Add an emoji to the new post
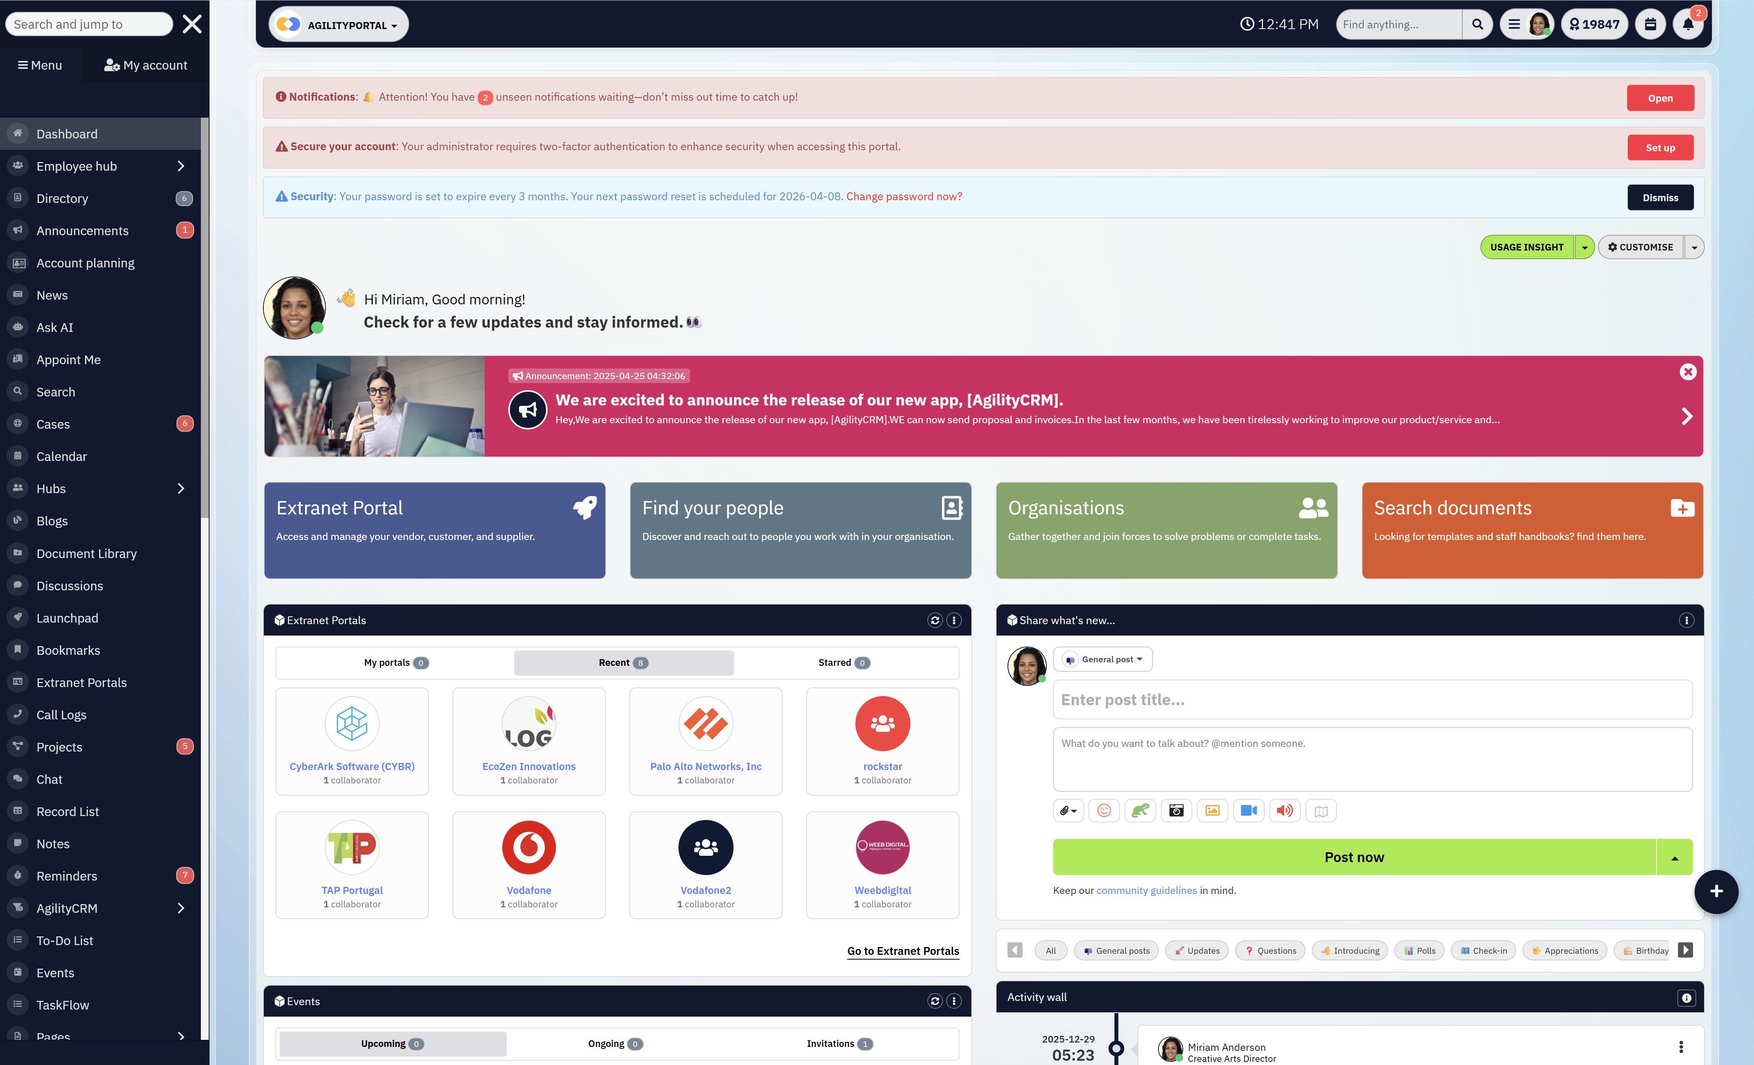Viewport: 1754px width, 1065px height. pos(1104,810)
